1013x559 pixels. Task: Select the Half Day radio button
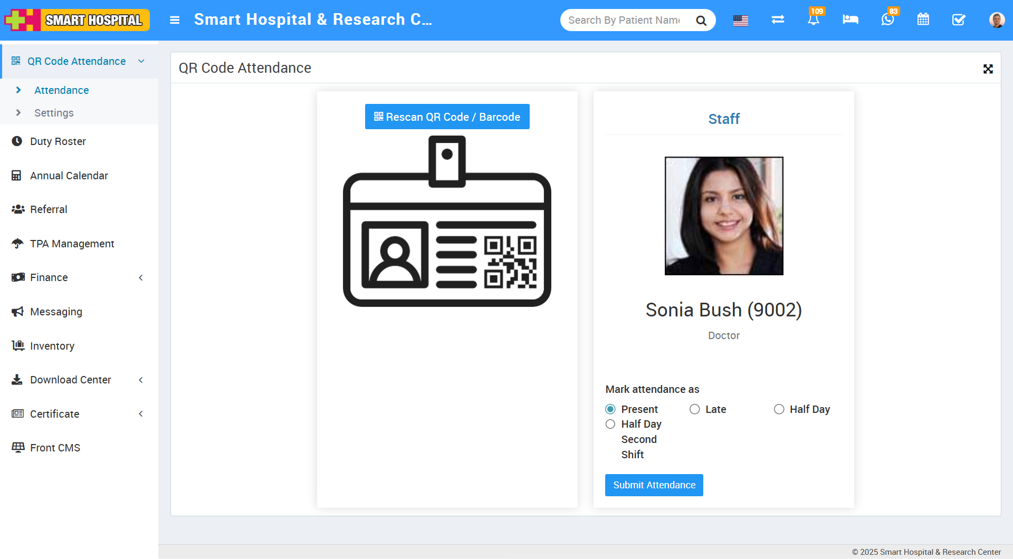click(779, 409)
